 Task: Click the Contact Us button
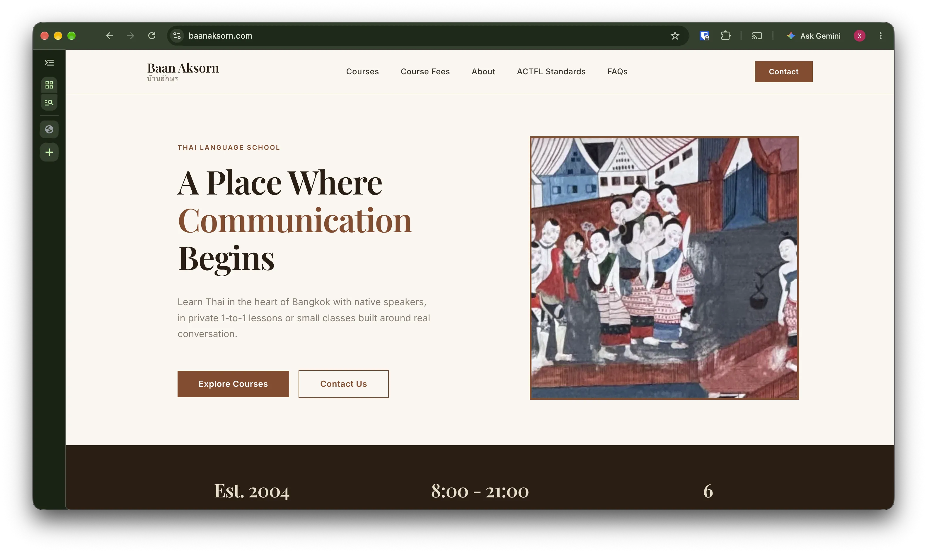click(x=343, y=384)
